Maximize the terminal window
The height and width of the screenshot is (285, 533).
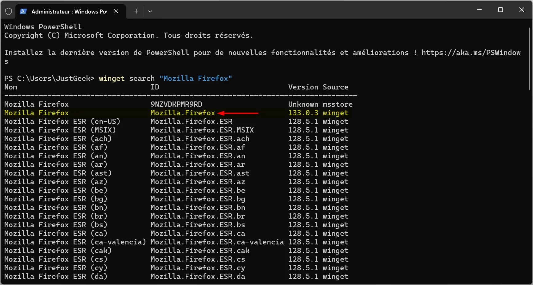point(500,10)
